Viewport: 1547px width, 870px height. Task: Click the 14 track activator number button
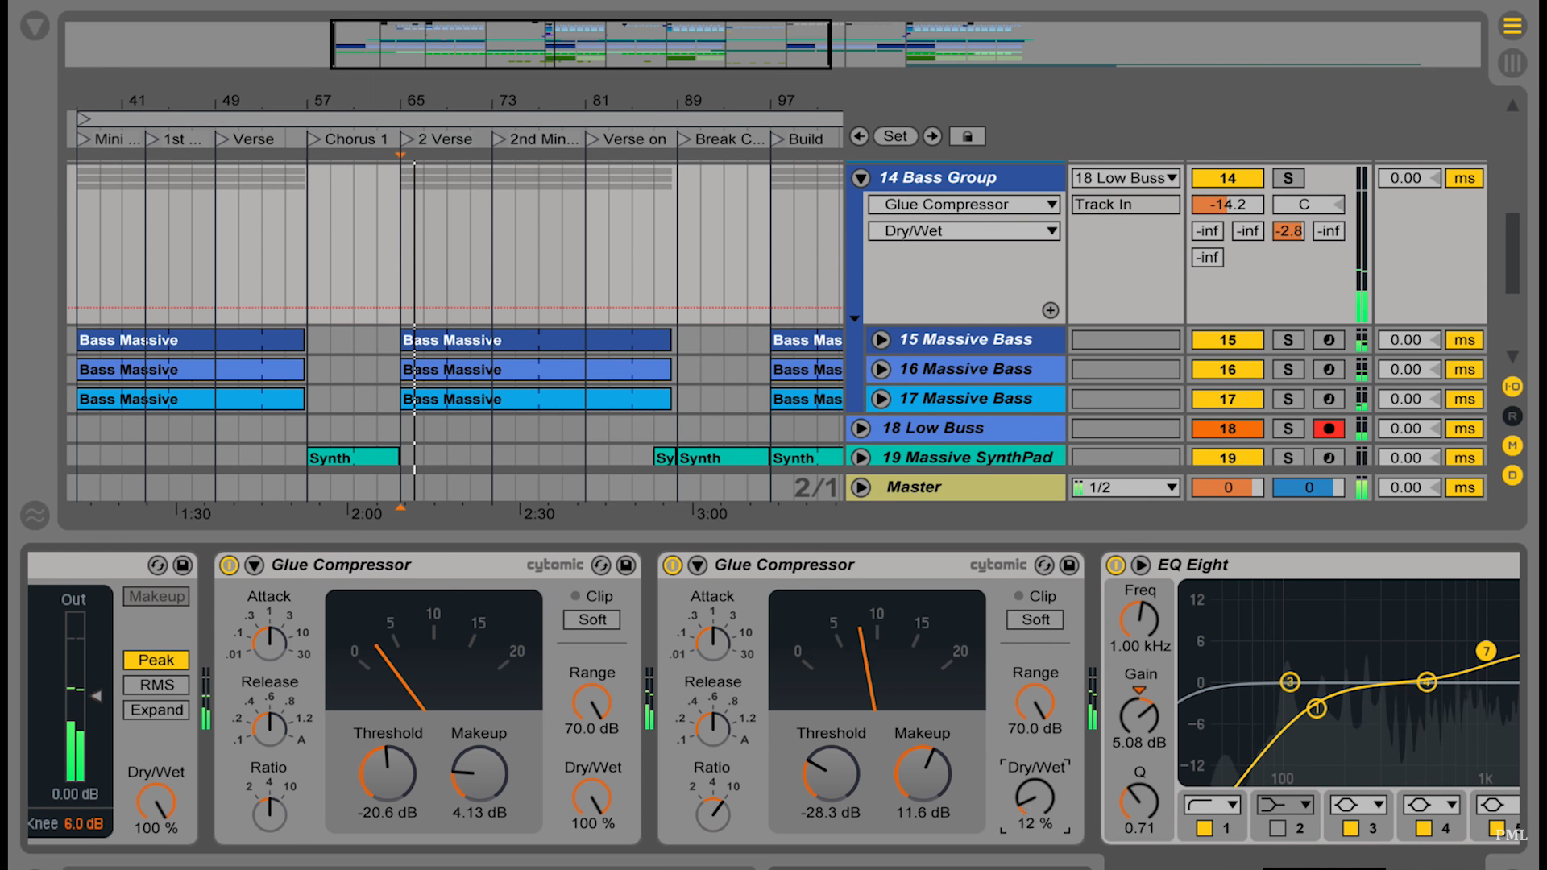pyautogui.click(x=1227, y=178)
